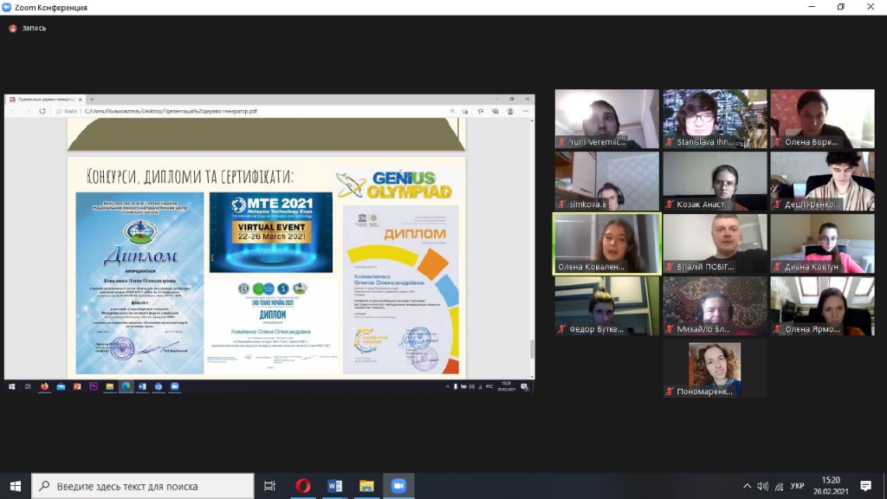887x499 pixels.
Task: Click the taskbar search box
Action: pyautogui.click(x=143, y=486)
